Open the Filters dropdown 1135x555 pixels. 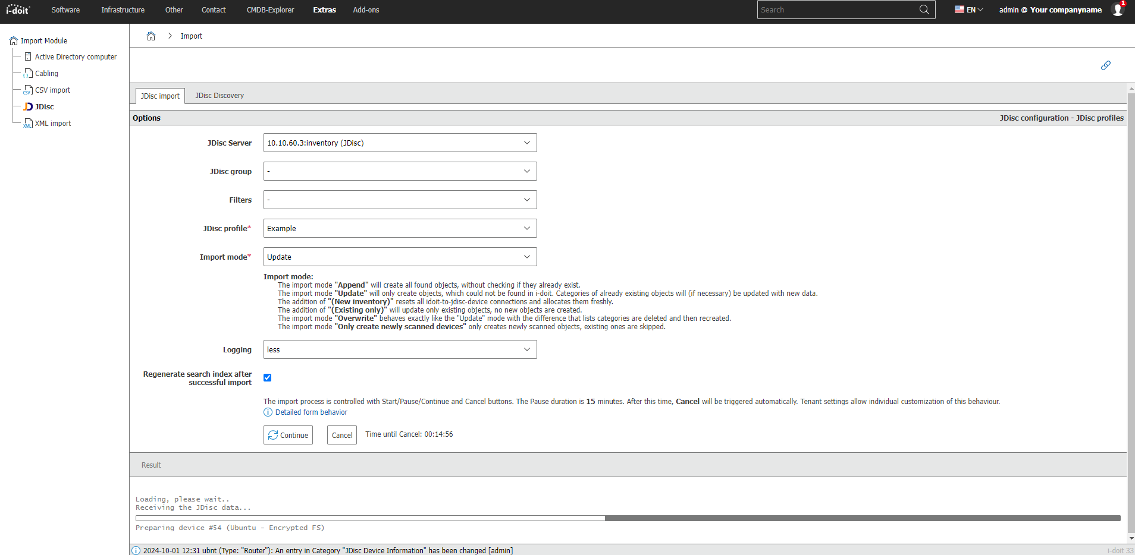[400, 200]
